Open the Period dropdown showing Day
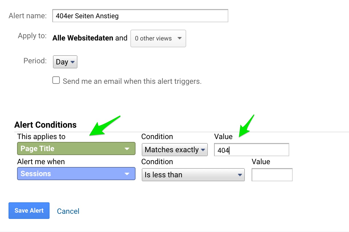This screenshot has width=349, height=232. tap(65, 62)
